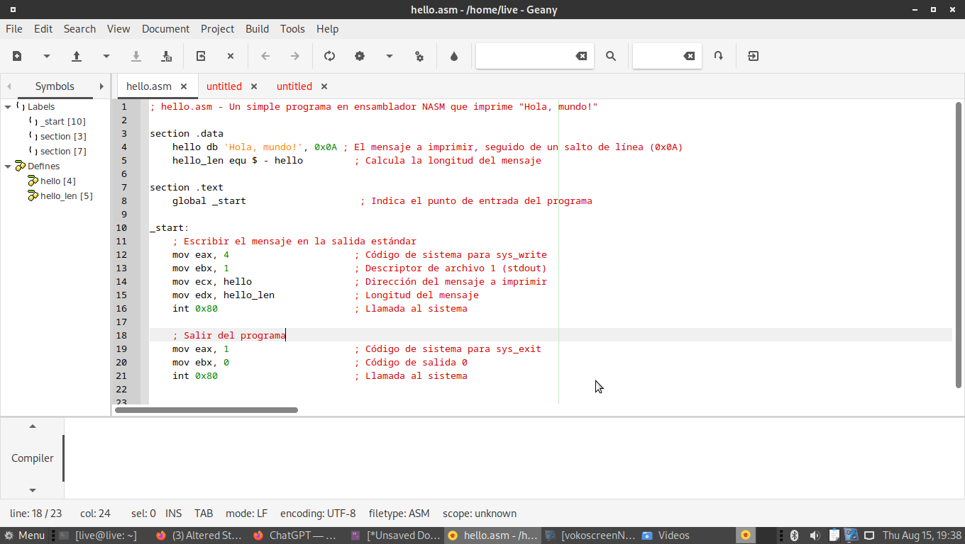Viewport: 965px width, 544px height.
Task: Close the hello.asm tab
Action: pos(184,86)
